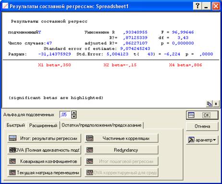Click the adjusted R² value ,86227107
This screenshot has width=222, height=184.
[136, 43]
